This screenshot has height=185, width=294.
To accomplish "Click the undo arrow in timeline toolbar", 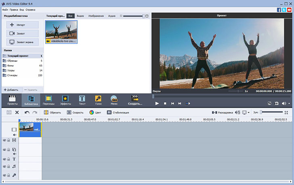I will pos(27,112).
